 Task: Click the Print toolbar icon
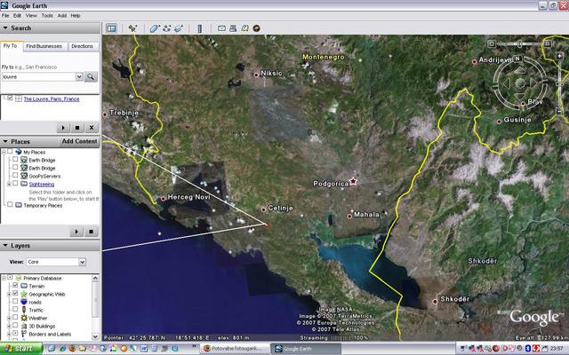pyautogui.click(x=233, y=28)
